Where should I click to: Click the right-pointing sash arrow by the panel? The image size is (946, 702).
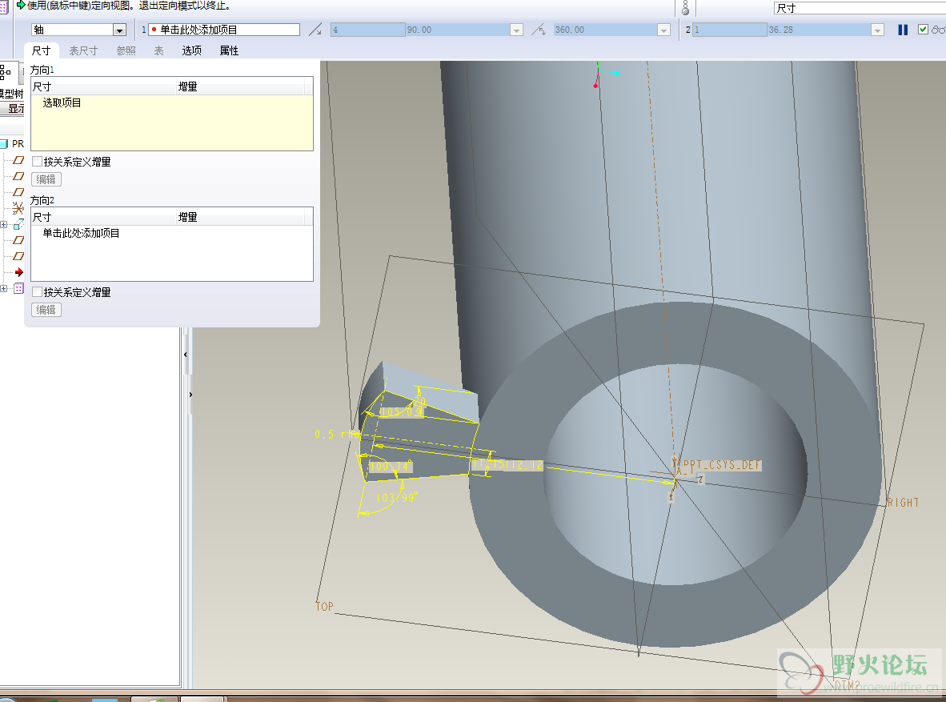pyautogui.click(x=190, y=395)
